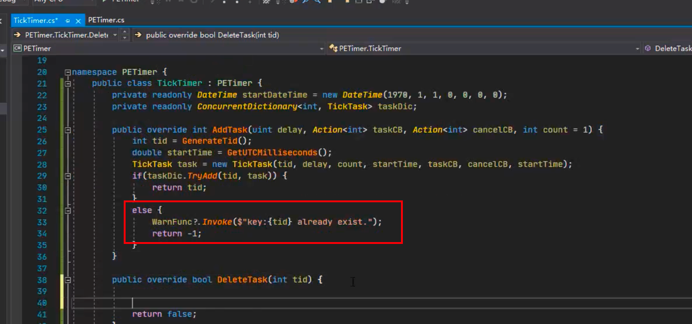Click the 'return false;' statement
The width and height of the screenshot is (692, 324).
[x=164, y=314]
